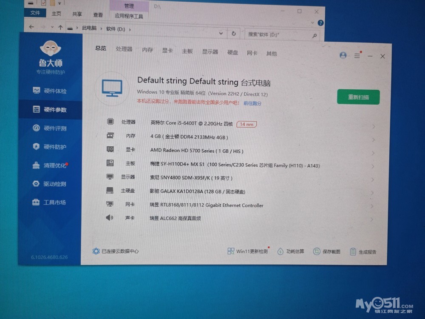Open 清理优化 cleanup section
Screen dimensions: 425x319
click(x=50, y=165)
